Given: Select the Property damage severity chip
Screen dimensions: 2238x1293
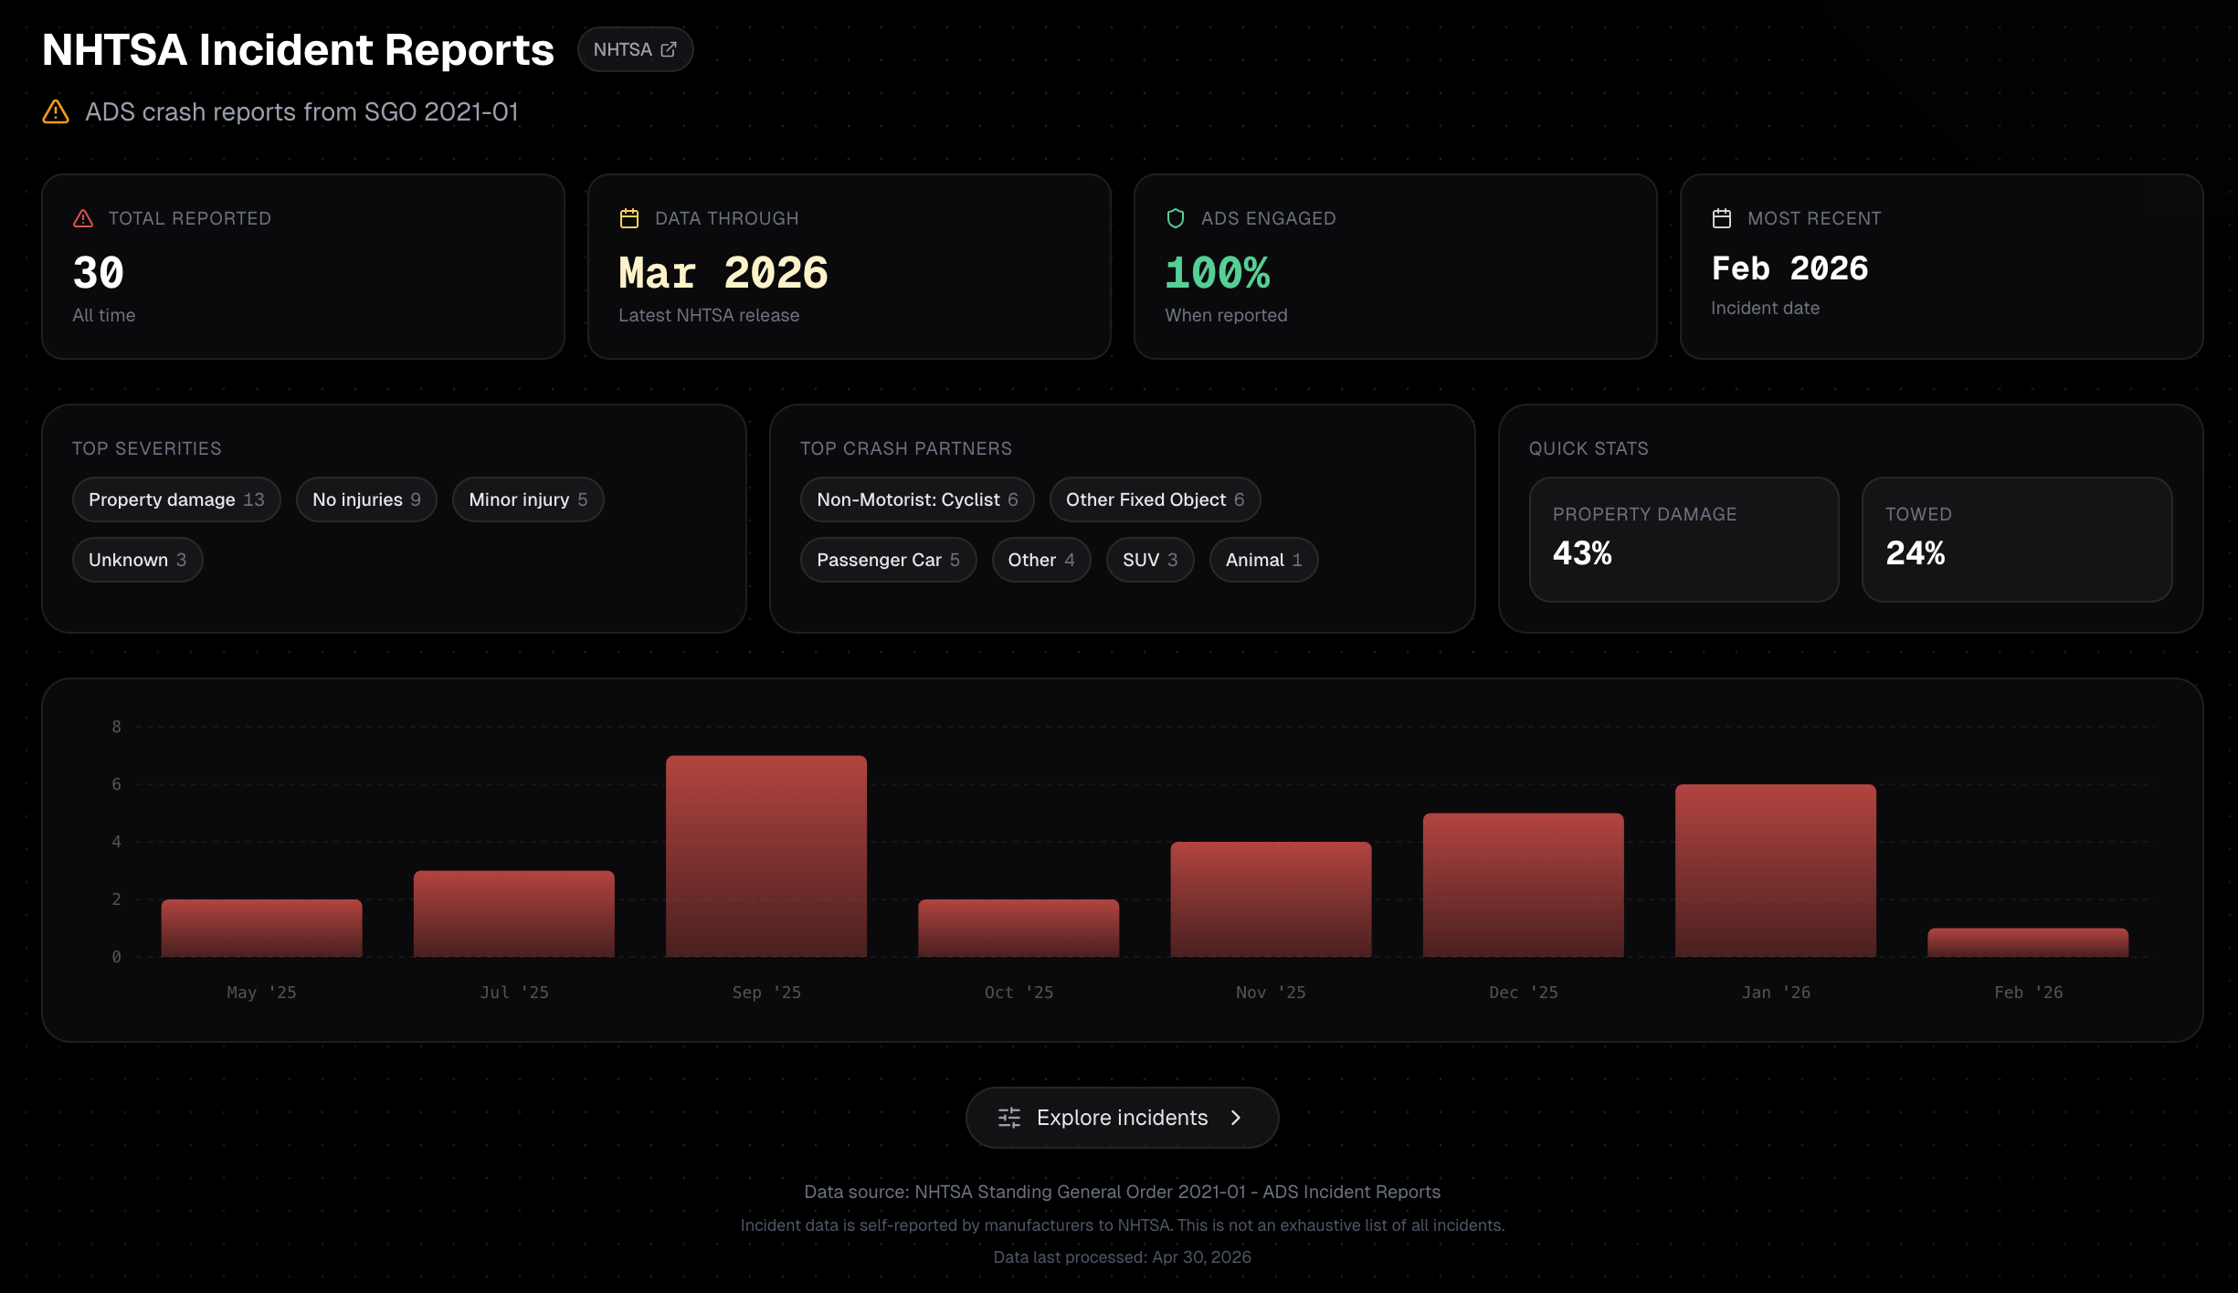Looking at the screenshot, I should pyautogui.click(x=176, y=499).
